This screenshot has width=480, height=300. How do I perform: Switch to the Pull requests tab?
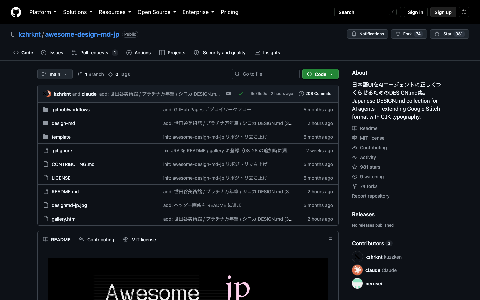tap(95, 53)
